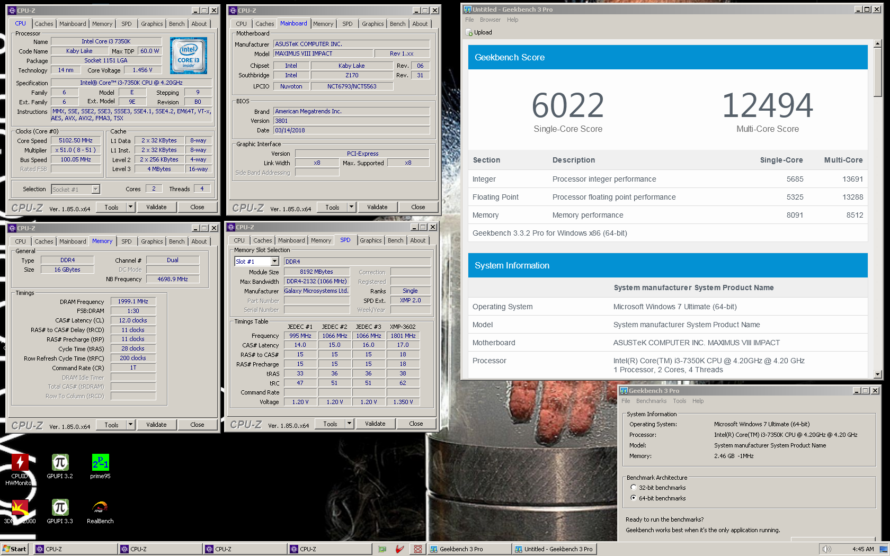The height and width of the screenshot is (556, 890).
Task: Click the 12494 multi-core score
Action: click(x=767, y=105)
